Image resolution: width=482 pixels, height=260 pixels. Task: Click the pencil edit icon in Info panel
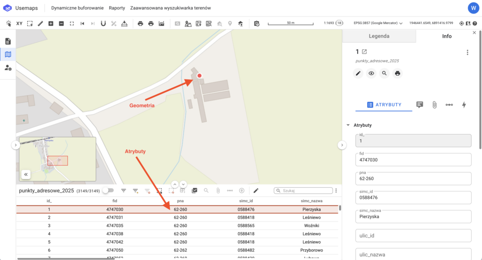click(x=358, y=73)
